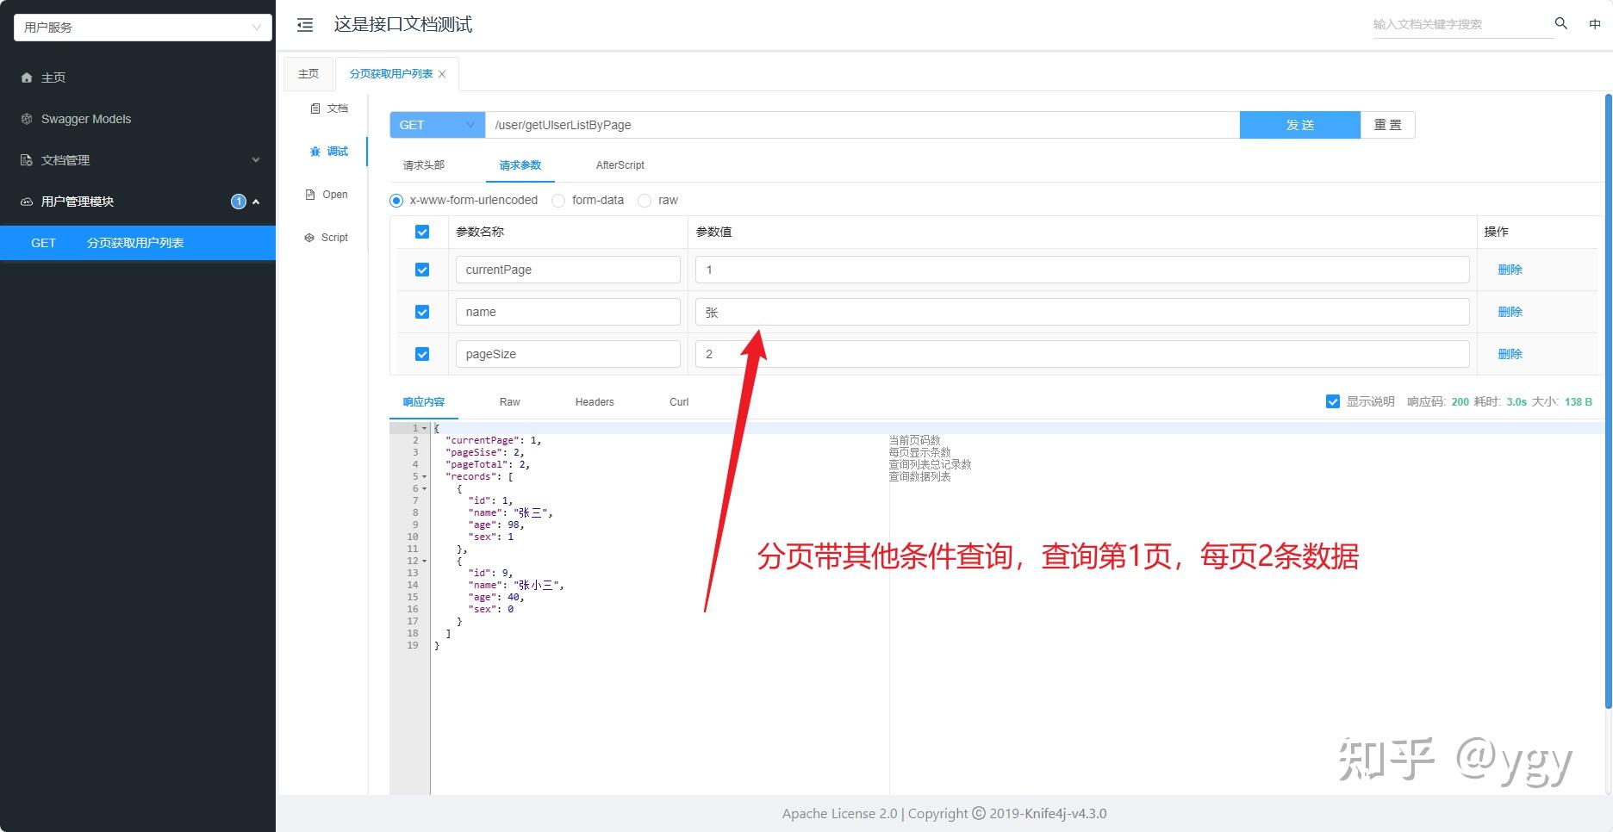Click the search magnifier icon top right
The height and width of the screenshot is (832, 1613).
[1560, 24]
